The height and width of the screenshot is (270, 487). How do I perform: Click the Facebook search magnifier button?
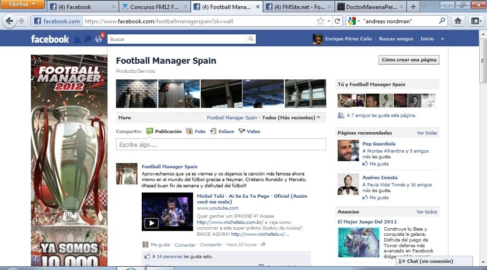click(251, 39)
